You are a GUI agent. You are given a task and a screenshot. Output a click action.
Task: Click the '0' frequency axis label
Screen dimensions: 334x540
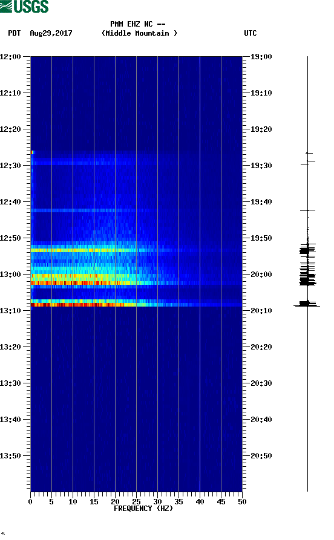coord(30,502)
